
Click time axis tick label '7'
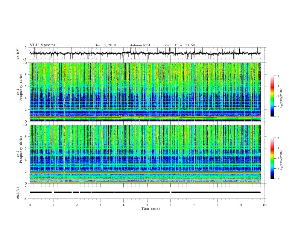point(194,205)
